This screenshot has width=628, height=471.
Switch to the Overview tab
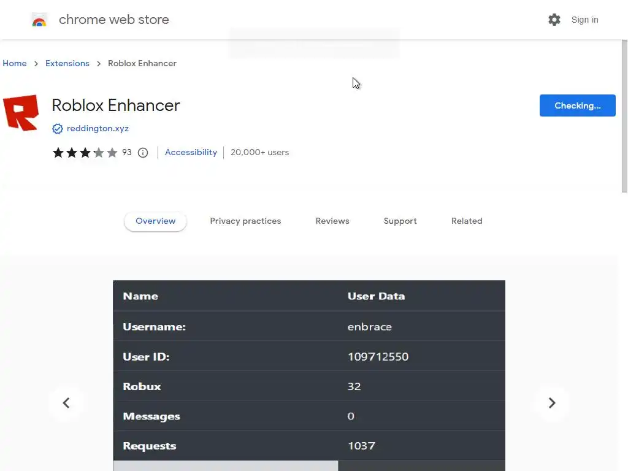coord(155,221)
